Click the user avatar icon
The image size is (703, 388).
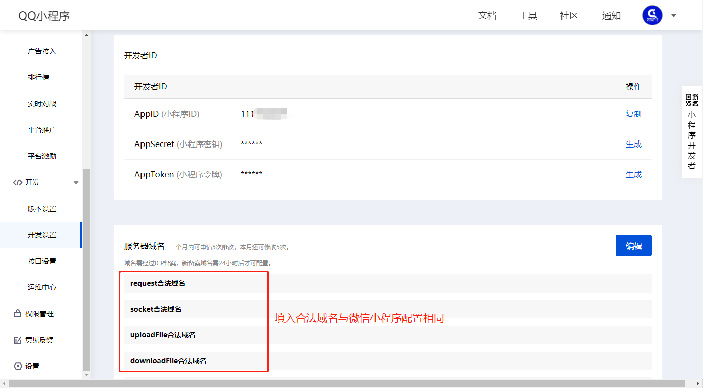(x=652, y=15)
